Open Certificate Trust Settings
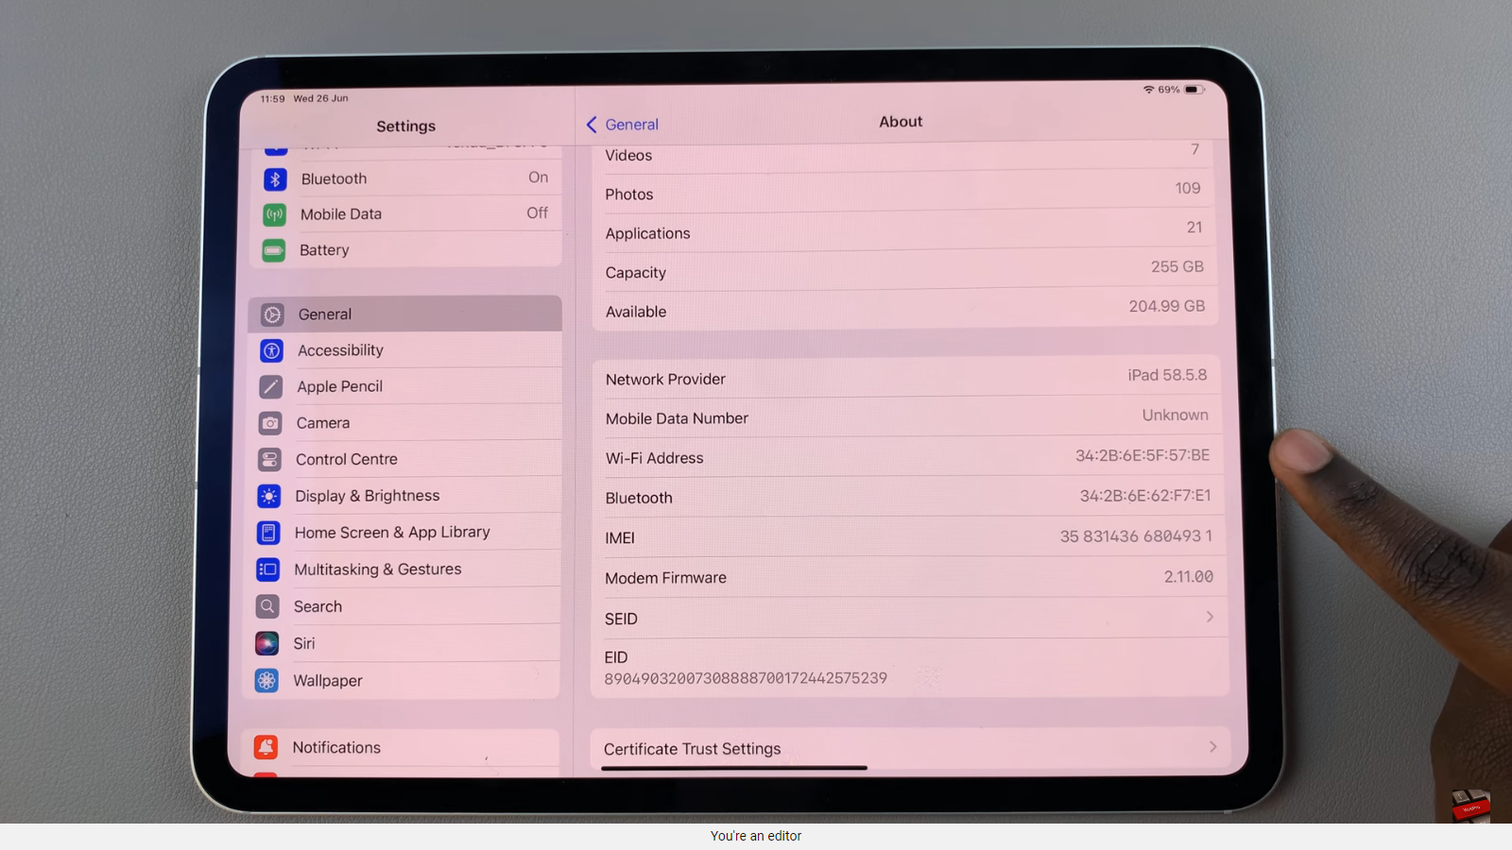This screenshot has width=1512, height=850. coord(911,748)
